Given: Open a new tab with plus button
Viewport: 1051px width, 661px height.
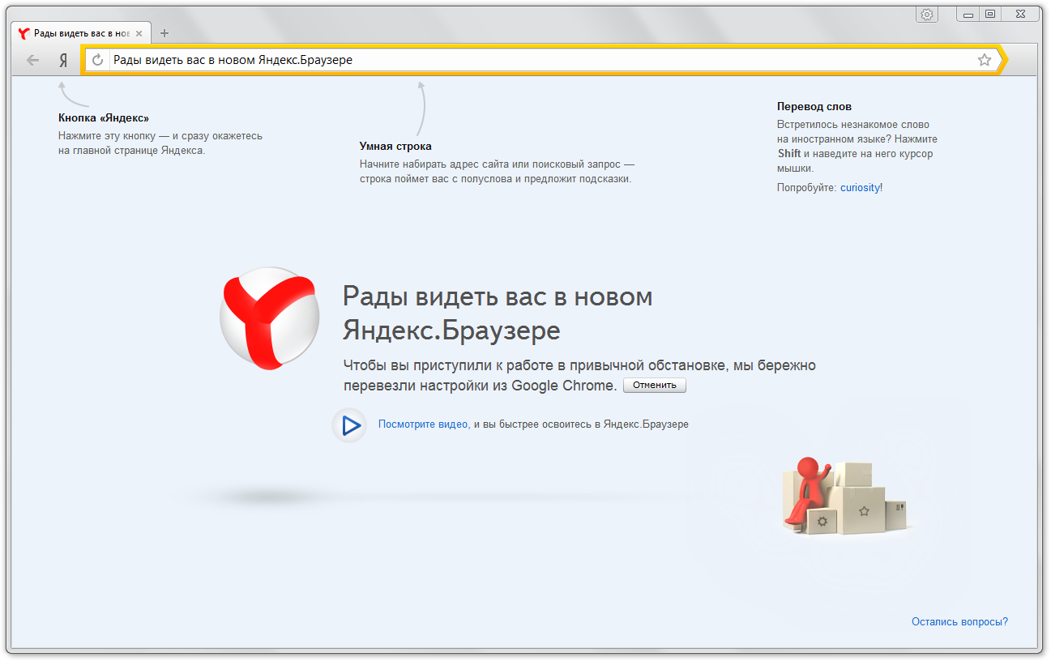Looking at the screenshot, I should click(x=164, y=33).
